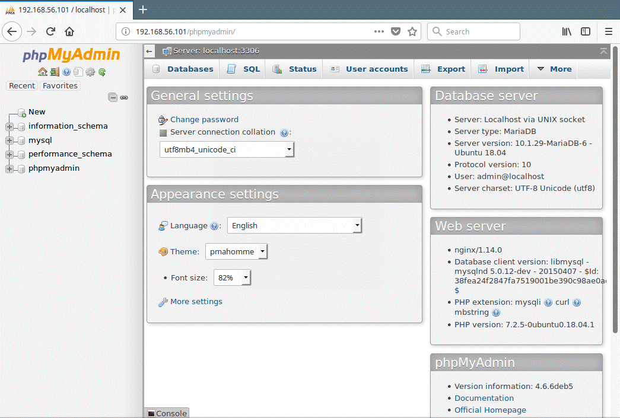
Task: Toggle Firefox sidebar icon
Action: point(586,31)
